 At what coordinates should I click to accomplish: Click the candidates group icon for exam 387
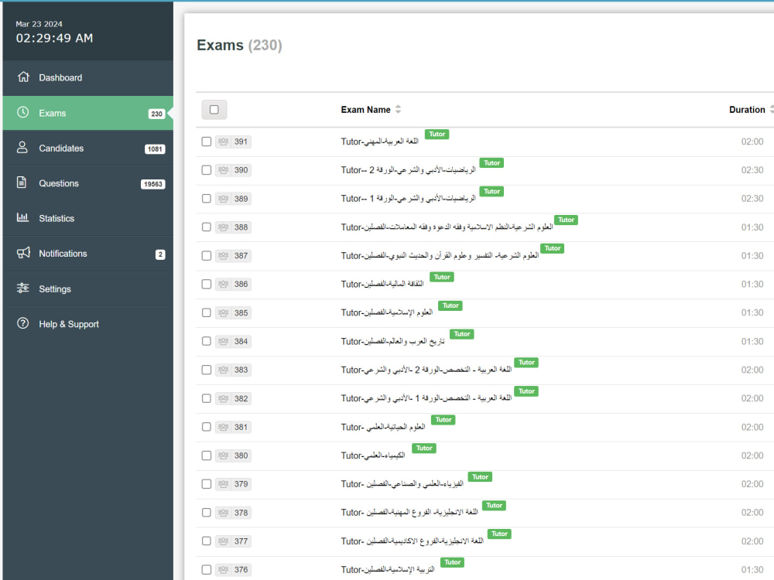(223, 256)
